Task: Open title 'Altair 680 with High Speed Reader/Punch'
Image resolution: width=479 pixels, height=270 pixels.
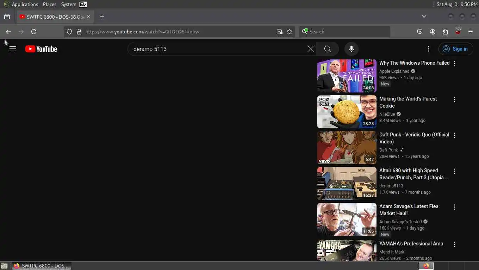Action: [414, 174]
